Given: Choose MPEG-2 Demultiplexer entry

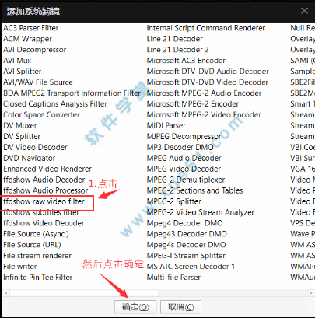Looking at the screenshot, I should pyautogui.click(x=186, y=180).
